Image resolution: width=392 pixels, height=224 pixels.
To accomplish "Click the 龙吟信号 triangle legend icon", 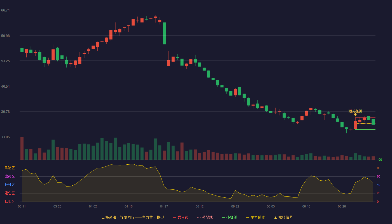I will [x=276, y=218].
